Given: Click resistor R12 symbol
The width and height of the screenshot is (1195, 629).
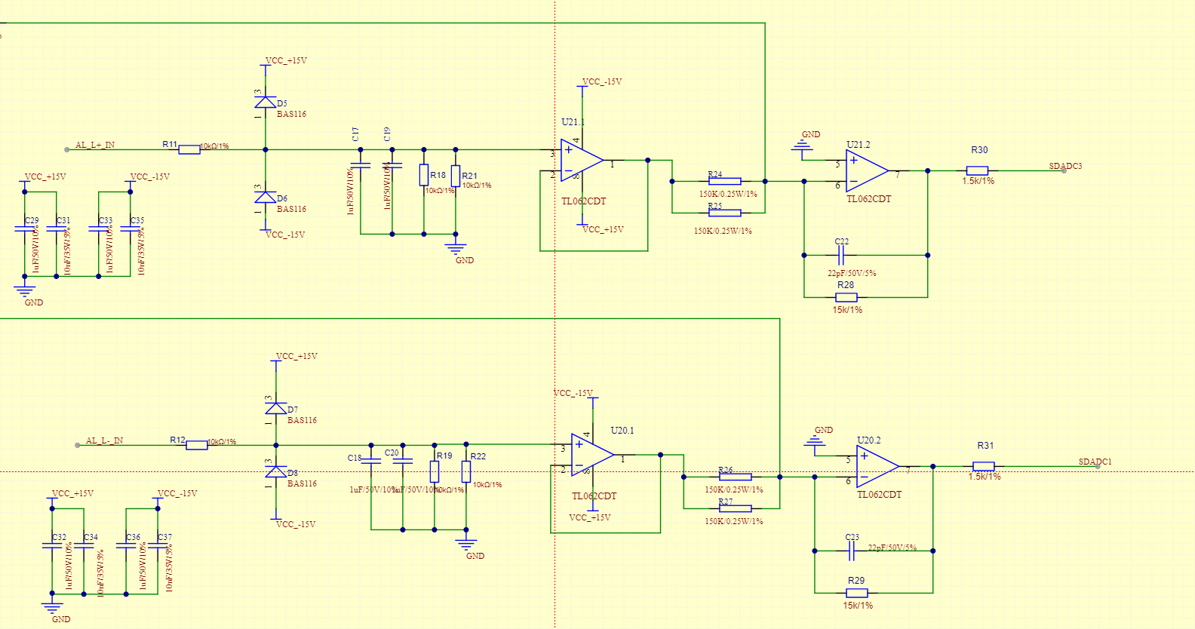Looking at the screenshot, I should pyautogui.click(x=197, y=445).
